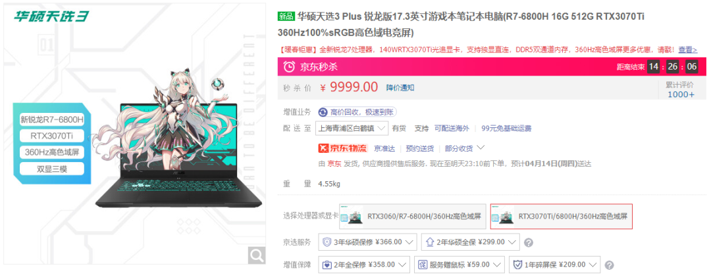Select RTX3060/R7-6800H configuration option

pyautogui.click(x=413, y=216)
